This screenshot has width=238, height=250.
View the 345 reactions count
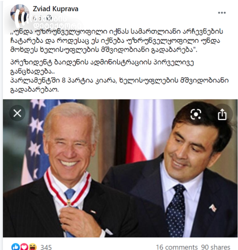click(x=46, y=247)
